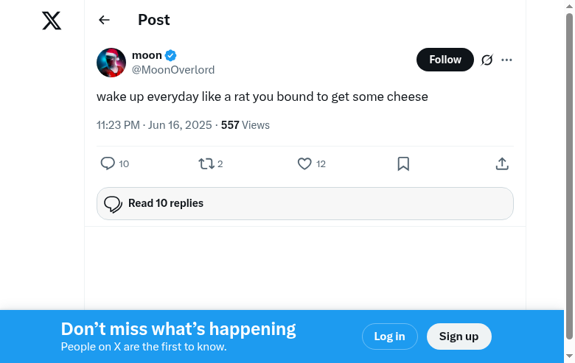Repost using the retweet arrows icon
Screen dimensions: 575x363
coord(206,163)
